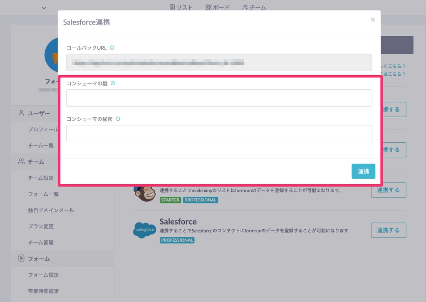Click the PROFESSIONAL badge under mailchimp
This screenshot has height=302, width=426.
201,200
